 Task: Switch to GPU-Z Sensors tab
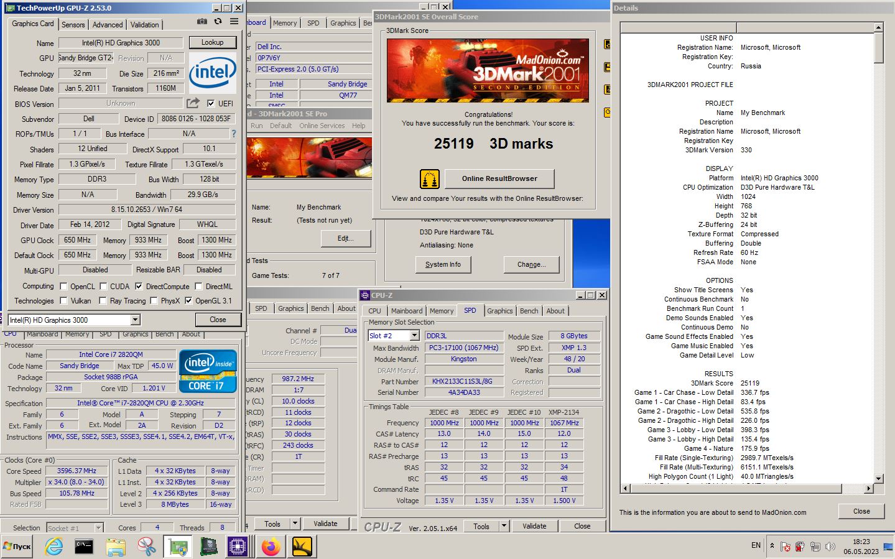[x=73, y=24]
